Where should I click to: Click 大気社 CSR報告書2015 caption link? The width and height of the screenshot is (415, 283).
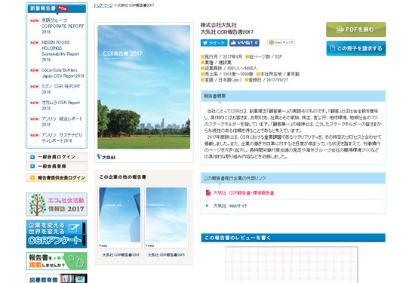point(166,254)
